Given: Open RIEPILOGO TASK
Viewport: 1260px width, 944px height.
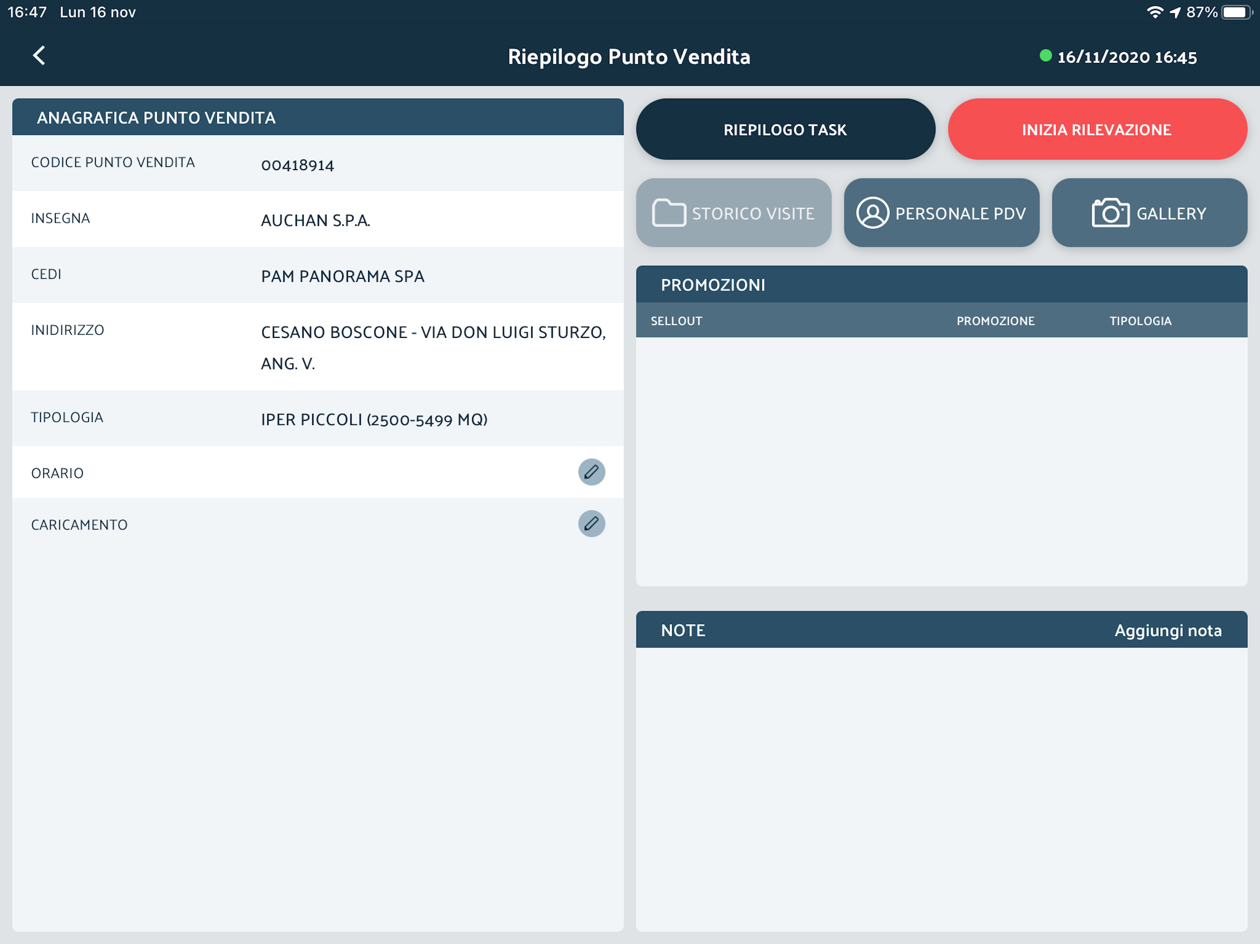Looking at the screenshot, I should 785,129.
